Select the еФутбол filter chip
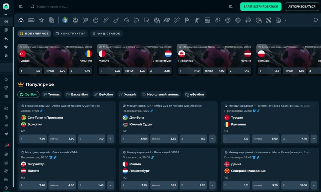The height and width of the screenshot is (192, 321). pyautogui.click(x=194, y=94)
